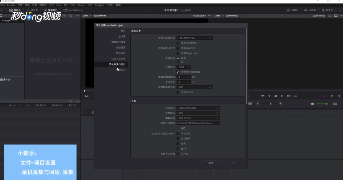Open HD 1080PsF 24 capture playback dropdown
This screenshot has width=343, height=180.
click(x=194, y=38)
